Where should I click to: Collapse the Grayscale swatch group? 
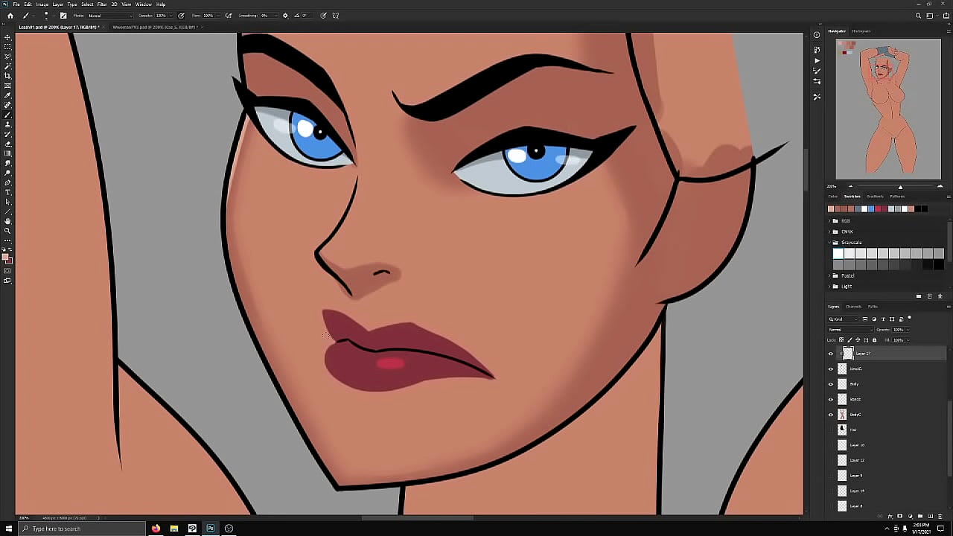(830, 242)
